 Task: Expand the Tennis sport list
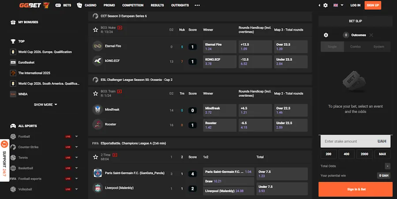tap(76, 158)
